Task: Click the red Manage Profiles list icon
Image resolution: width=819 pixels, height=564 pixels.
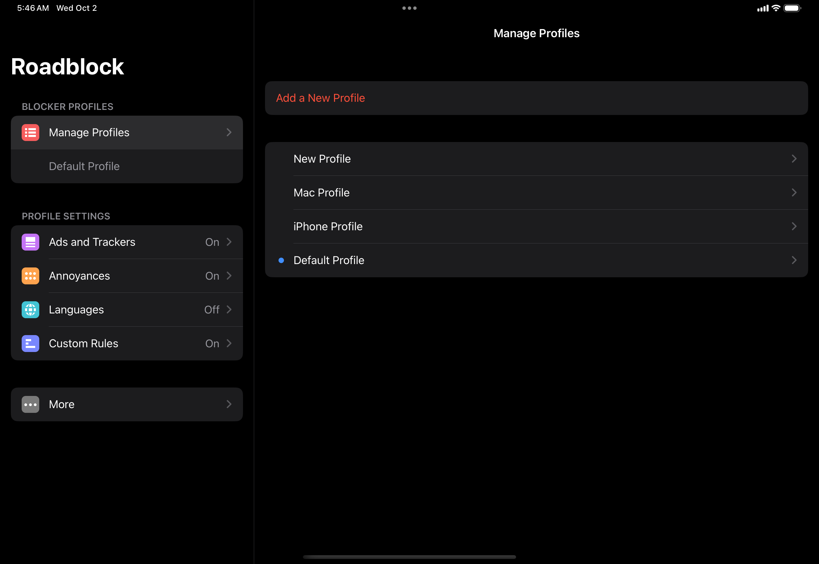Action: coord(30,133)
